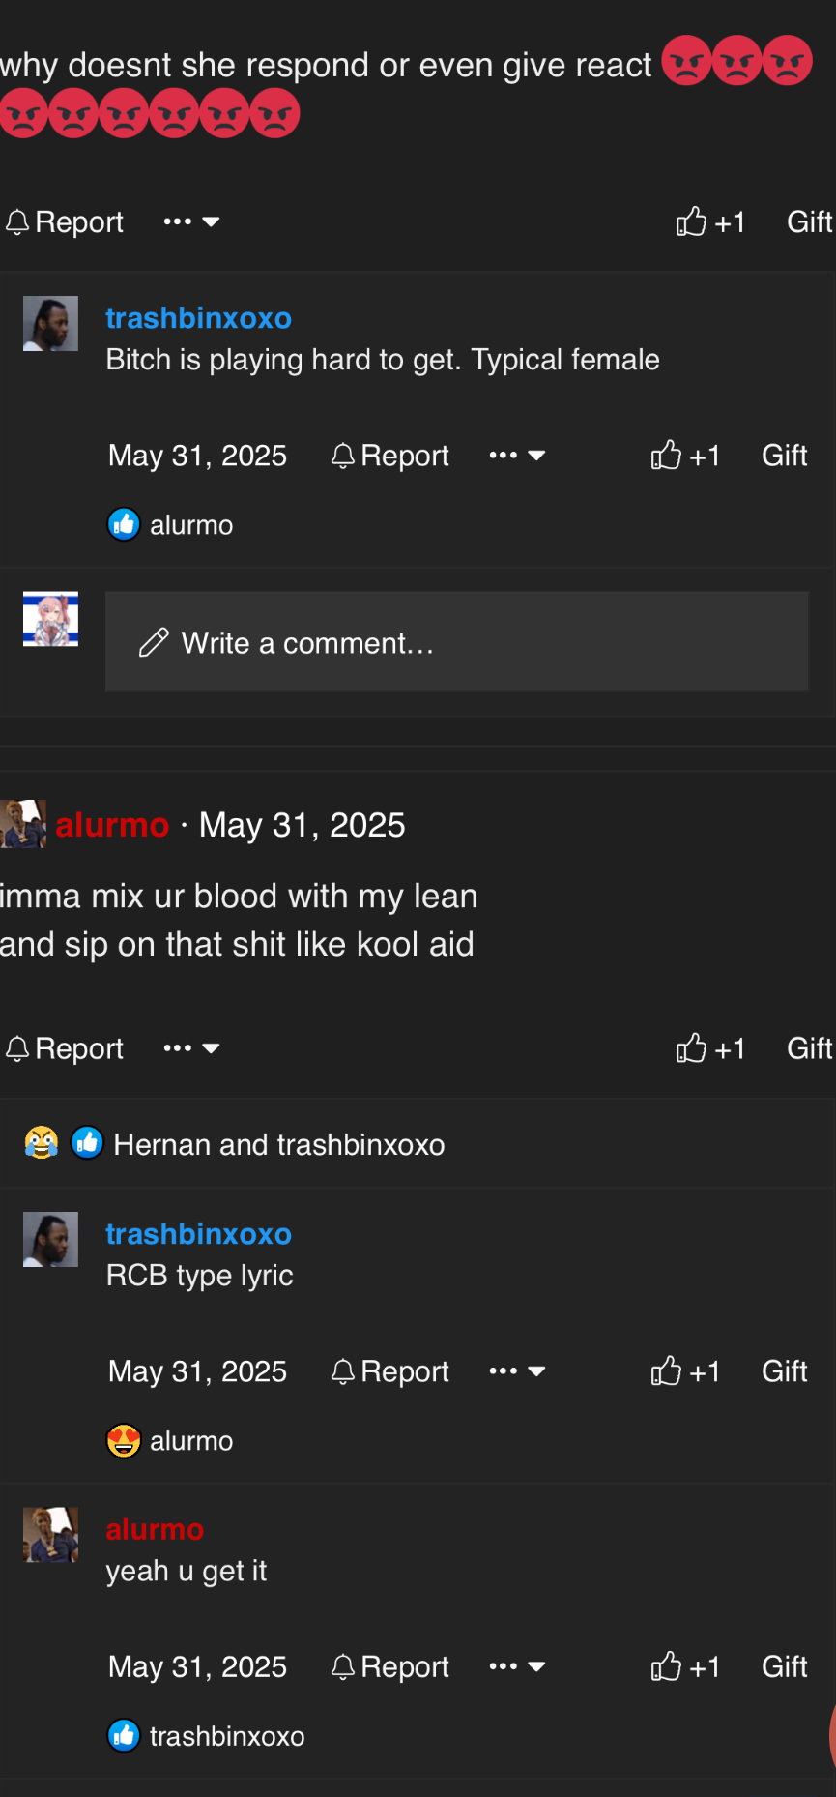Expand more options on alurmo's lean post

click(x=191, y=1048)
